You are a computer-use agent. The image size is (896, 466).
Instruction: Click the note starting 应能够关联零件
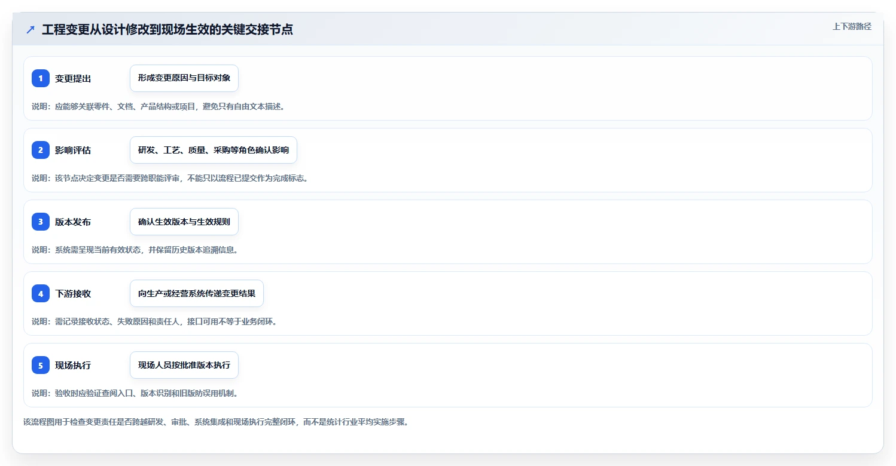(x=159, y=106)
